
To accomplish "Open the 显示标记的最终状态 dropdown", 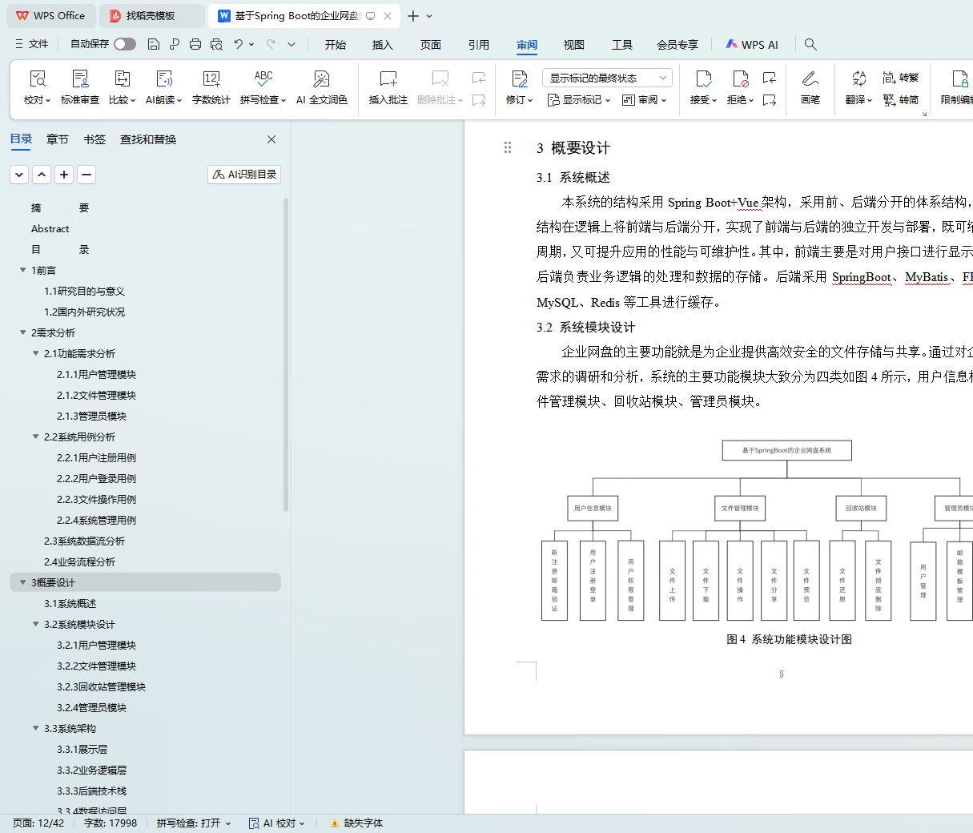I will [607, 78].
